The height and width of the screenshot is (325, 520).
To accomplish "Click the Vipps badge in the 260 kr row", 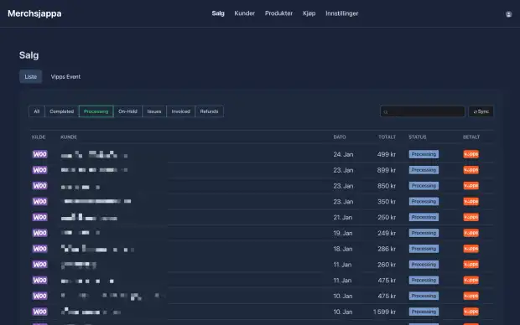I will tap(471, 265).
